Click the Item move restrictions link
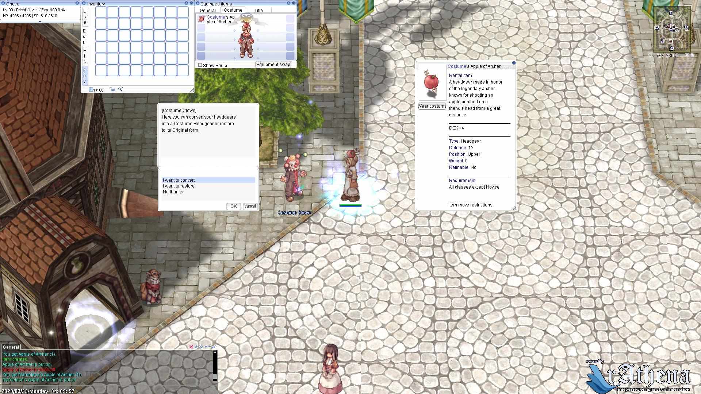The image size is (701, 394). tap(470, 205)
